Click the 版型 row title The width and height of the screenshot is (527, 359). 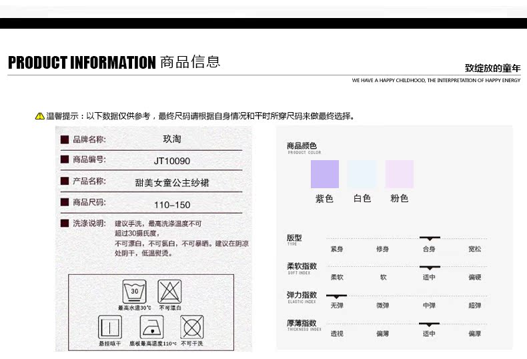[294, 238]
